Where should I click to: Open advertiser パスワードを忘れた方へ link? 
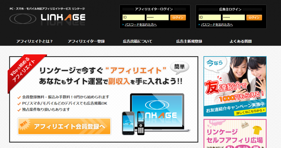tap(217, 25)
